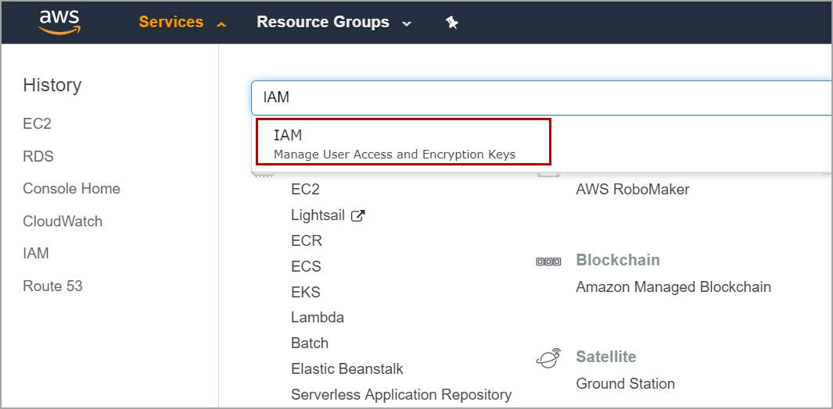Image resolution: width=833 pixels, height=409 pixels.
Task: Click the Satellite category icon
Action: click(548, 357)
